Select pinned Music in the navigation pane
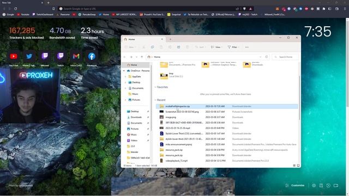Image resolution: width=349 pixels, height=196 pixels. (134, 134)
